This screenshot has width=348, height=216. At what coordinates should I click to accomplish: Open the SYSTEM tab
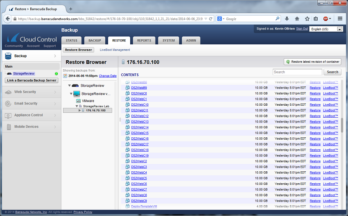[168, 41]
